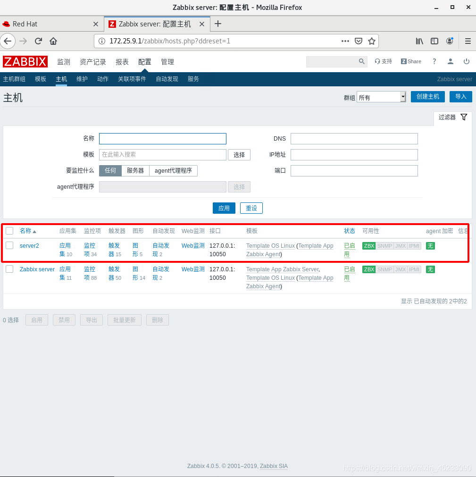This screenshot has height=477, width=476.
Task: Switch to 主机群组 submenu
Action: 14,79
